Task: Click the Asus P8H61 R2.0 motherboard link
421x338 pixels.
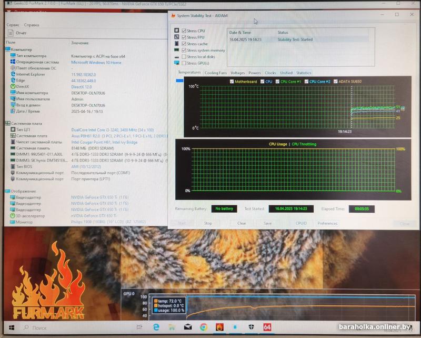Action: tap(119, 136)
